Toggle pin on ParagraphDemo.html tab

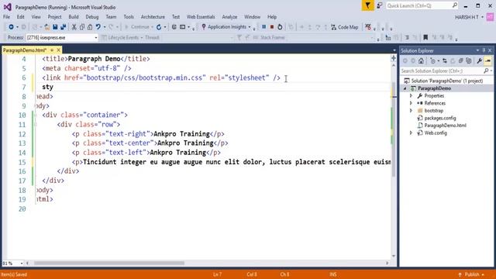tap(52, 50)
